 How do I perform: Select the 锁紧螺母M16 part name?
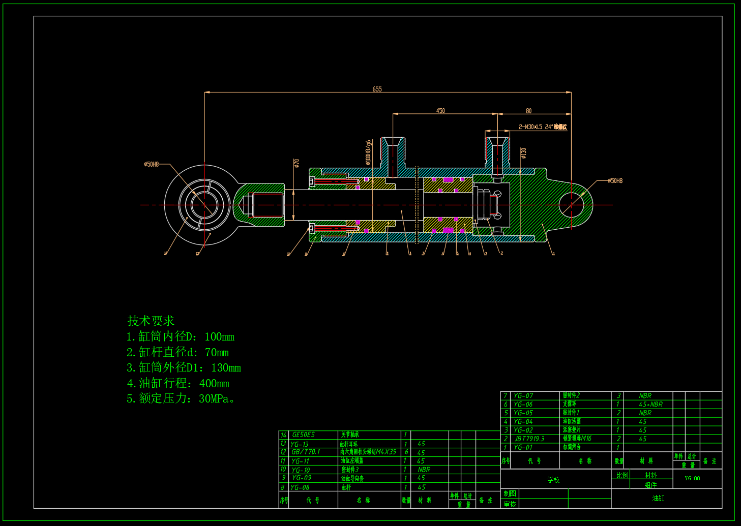pos(577,438)
